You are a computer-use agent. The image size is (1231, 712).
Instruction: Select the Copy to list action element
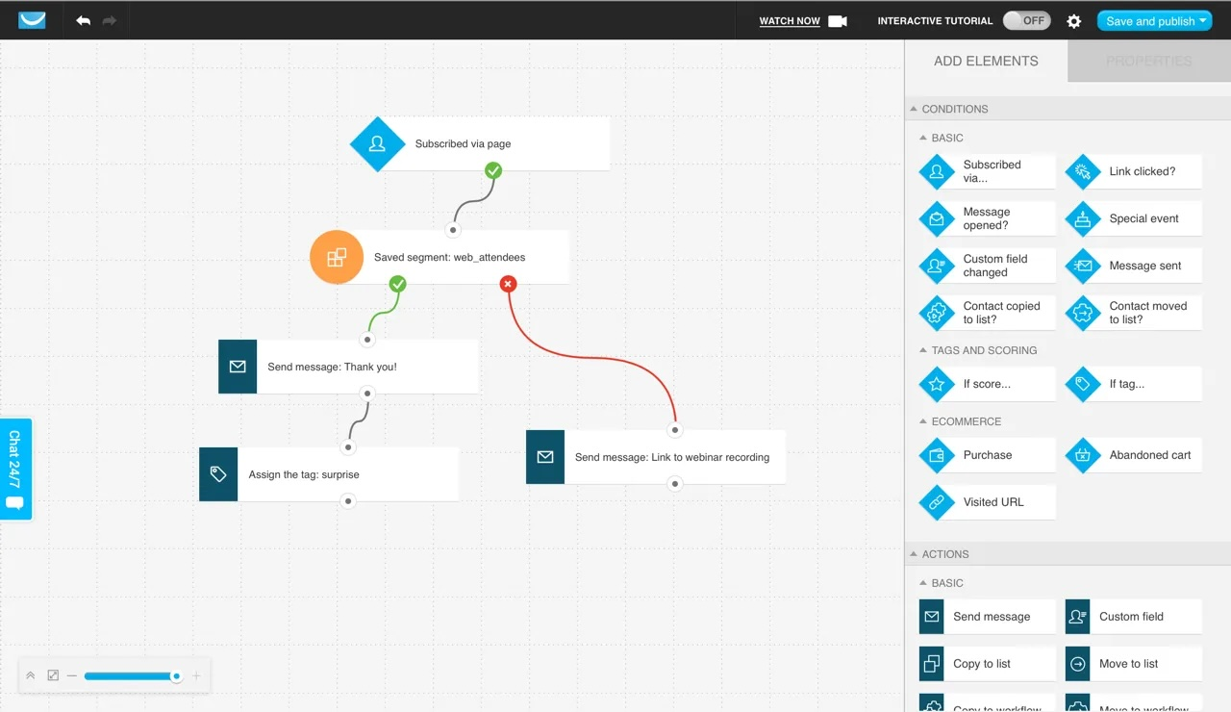(x=987, y=664)
